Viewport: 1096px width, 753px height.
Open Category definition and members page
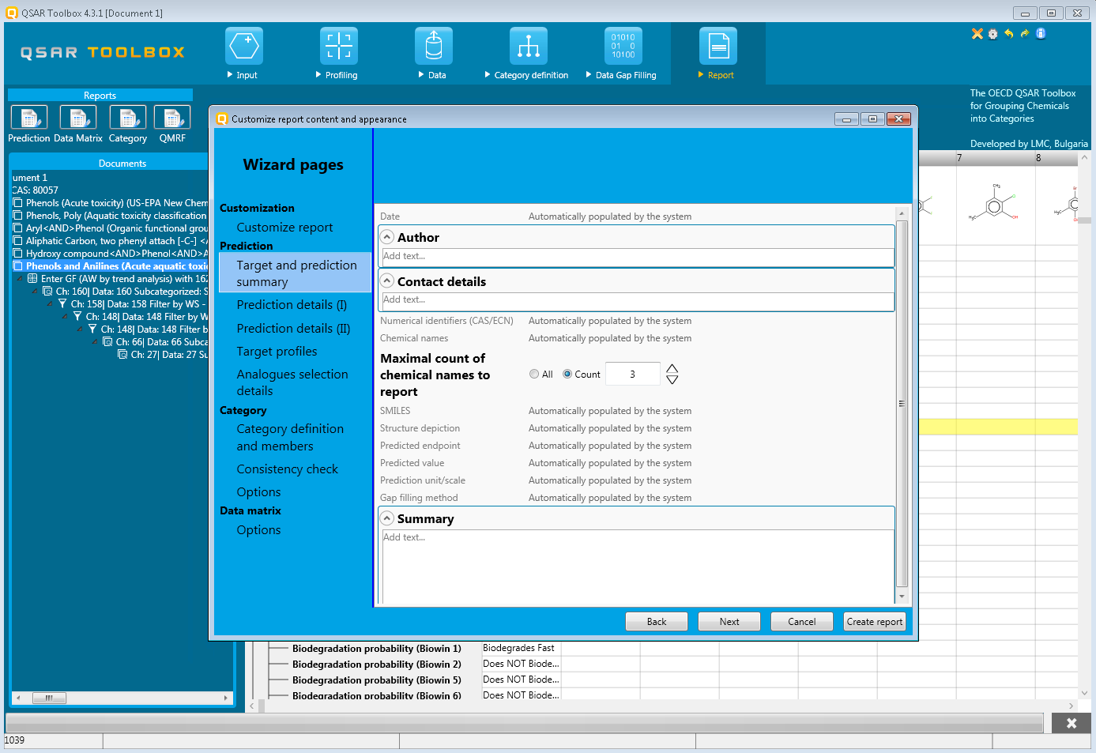(x=290, y=437)
